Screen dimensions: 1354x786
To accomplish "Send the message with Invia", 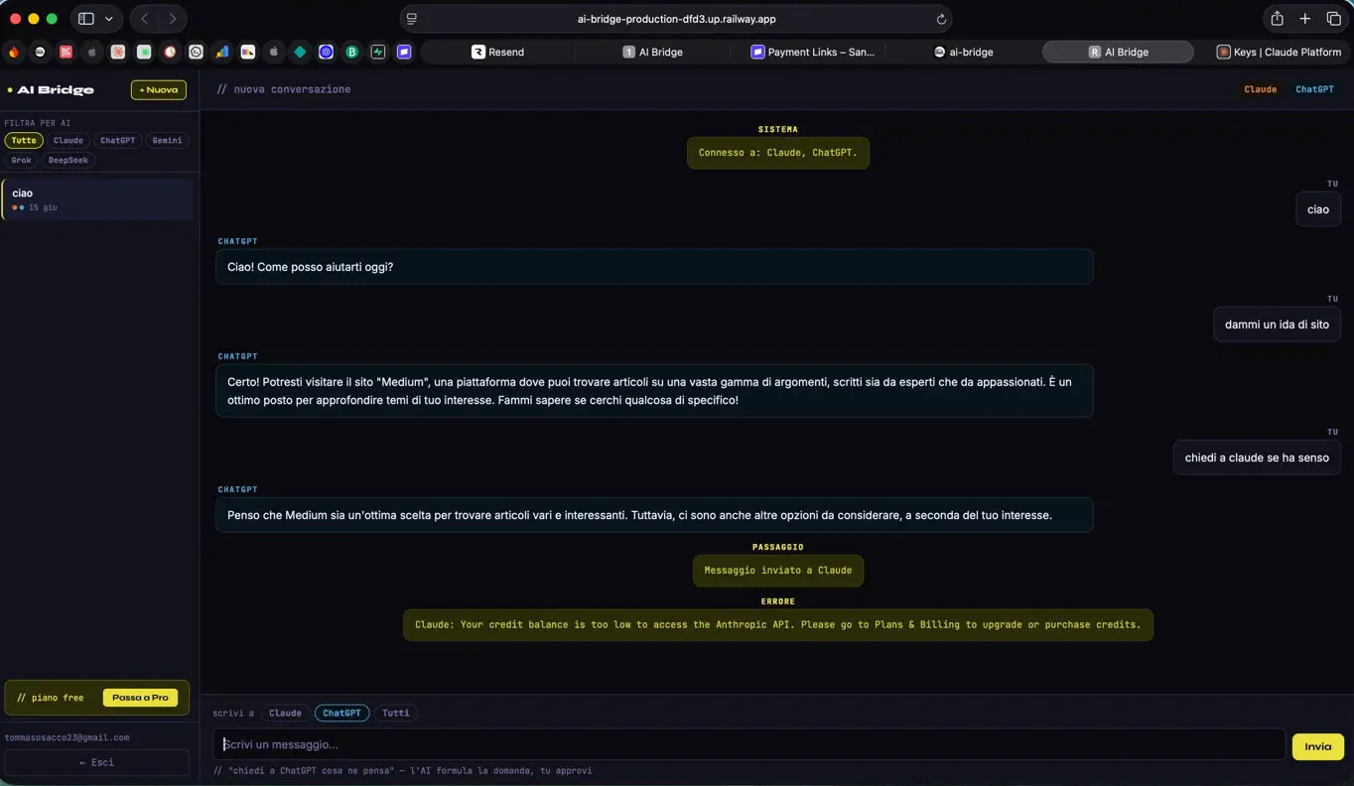I will pos(1317,746).
